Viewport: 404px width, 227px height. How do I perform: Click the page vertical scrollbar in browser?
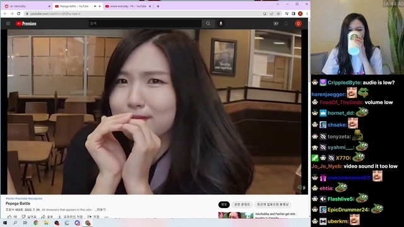point(309,119)
